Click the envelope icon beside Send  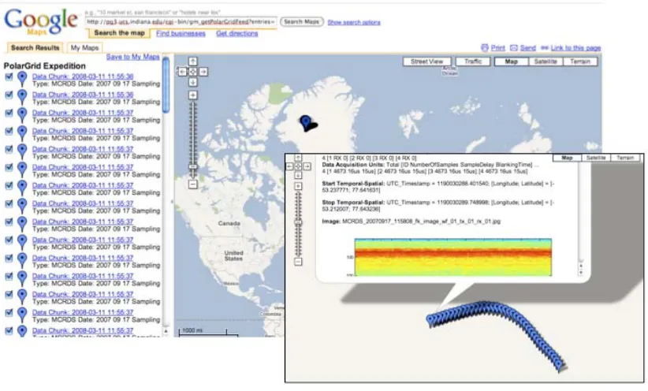coord(514,48)
